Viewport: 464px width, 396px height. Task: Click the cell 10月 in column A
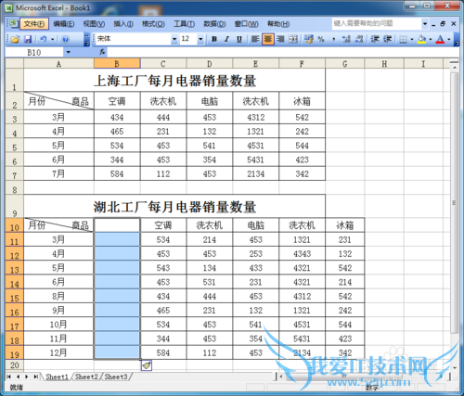pyautogui.click(x=58, y=325)
